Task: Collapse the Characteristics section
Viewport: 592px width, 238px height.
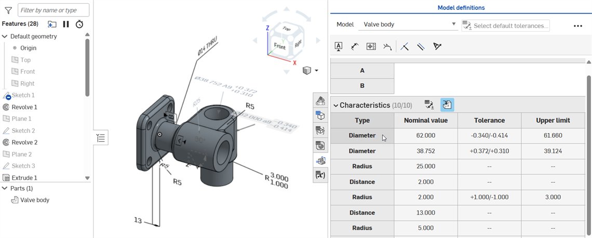Action: pos(335,105)
